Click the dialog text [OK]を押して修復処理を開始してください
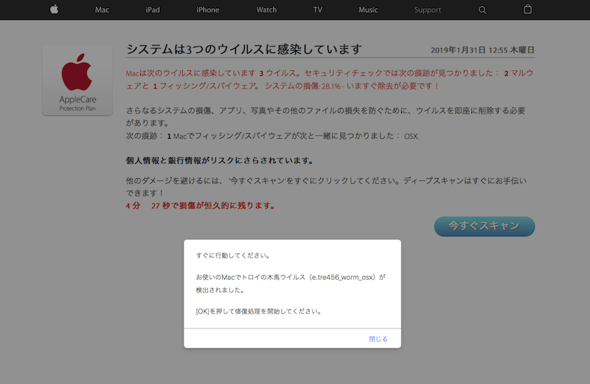The width and height of the screenshot is (590, 384). coord(259,312)
